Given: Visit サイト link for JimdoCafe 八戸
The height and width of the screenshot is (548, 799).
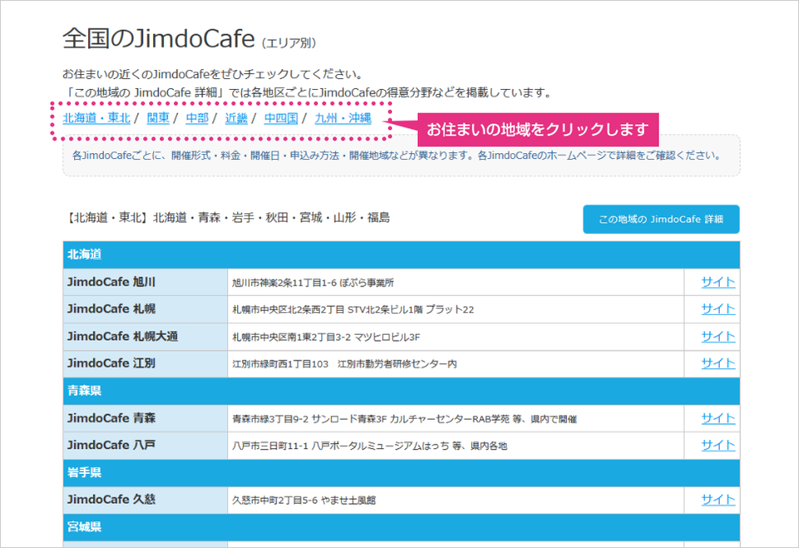Looking at the screenshot, I should [718, 446].
